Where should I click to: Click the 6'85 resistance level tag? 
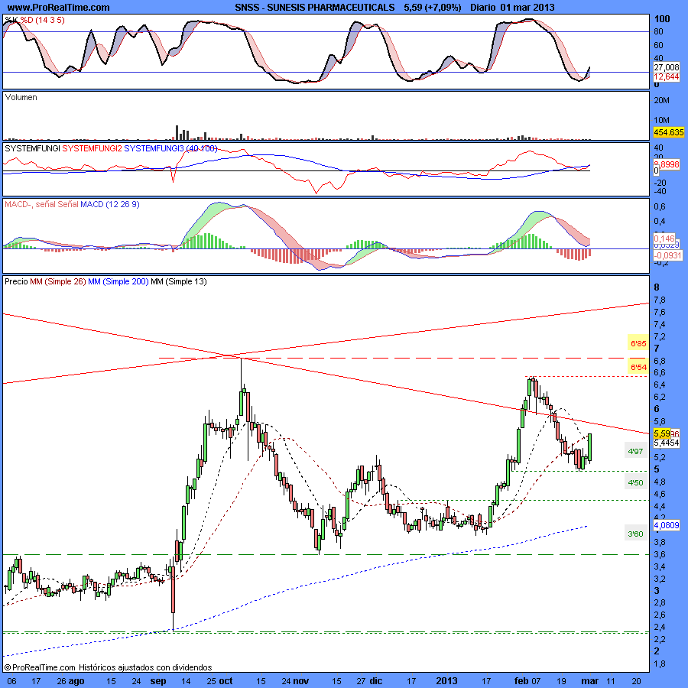[x=638, y=343]
